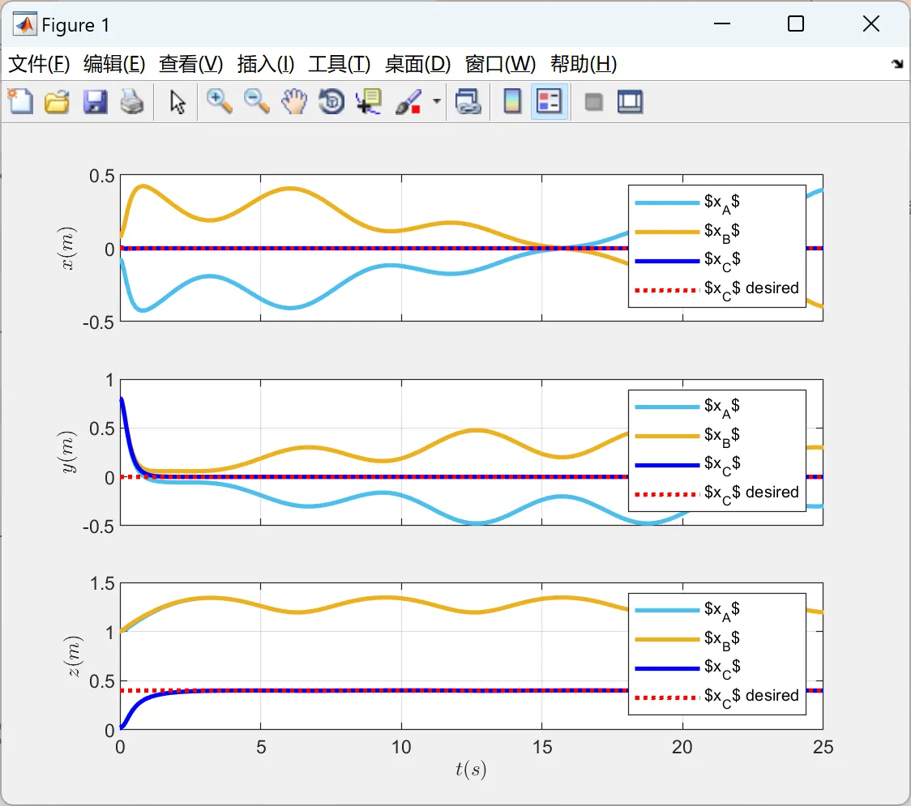Click the x(m) axis label
This screenshot has width=911, height=806.
68,249
